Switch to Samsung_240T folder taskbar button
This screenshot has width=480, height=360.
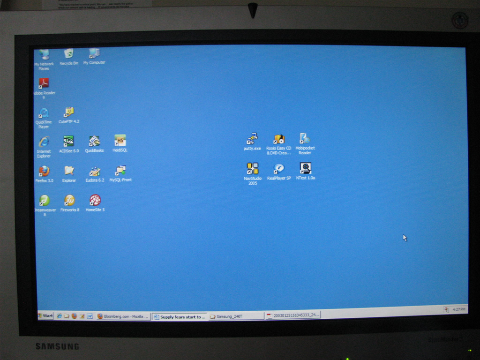[236, 316]
